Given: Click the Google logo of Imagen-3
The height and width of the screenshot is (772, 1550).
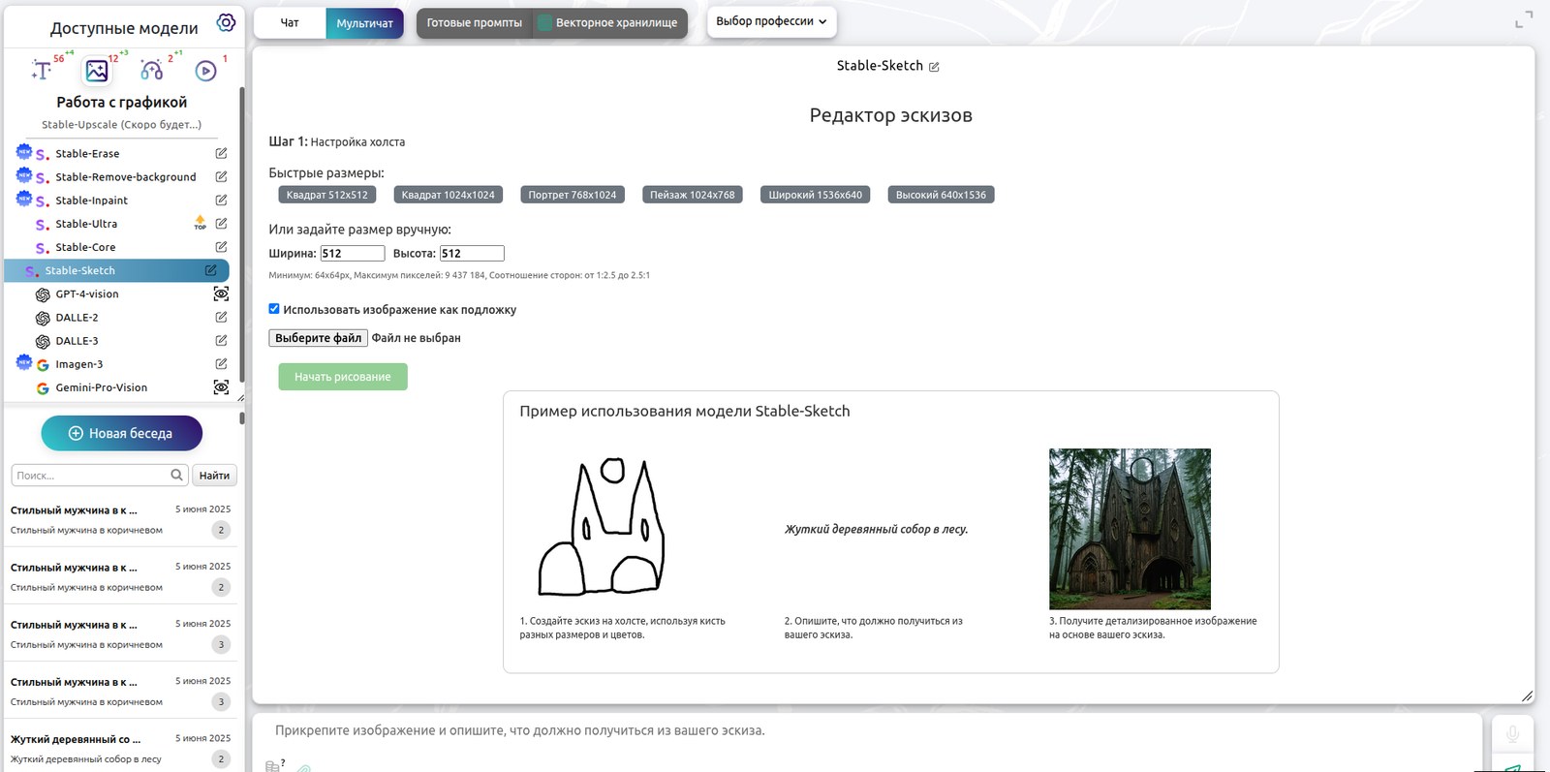Looking at the screenshot, I should coord(43,364).
